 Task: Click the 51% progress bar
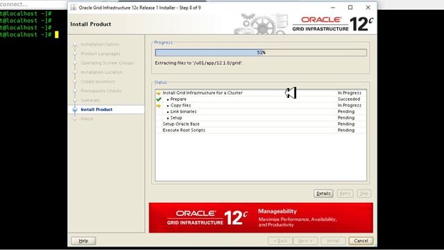coord(261,53)
